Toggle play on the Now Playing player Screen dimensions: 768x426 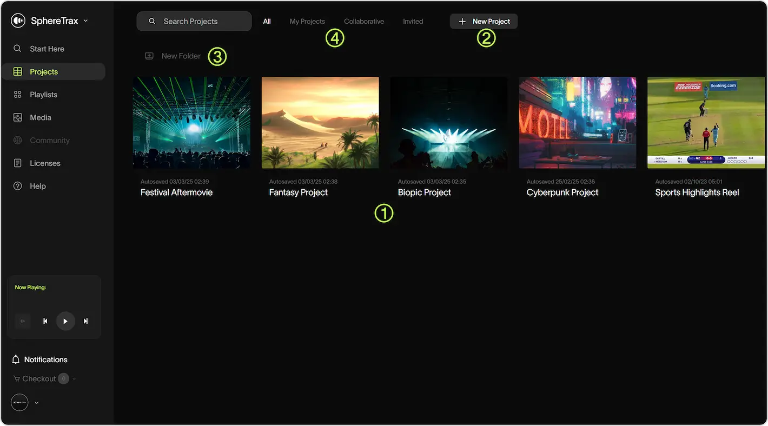point(65,321)
